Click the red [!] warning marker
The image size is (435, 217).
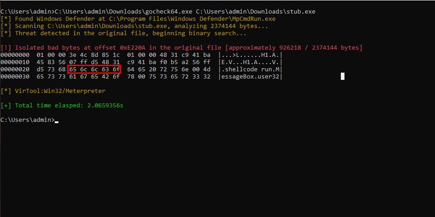6,47
